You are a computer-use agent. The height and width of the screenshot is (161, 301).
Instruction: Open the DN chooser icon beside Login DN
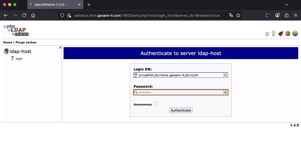tap(225, 75)
